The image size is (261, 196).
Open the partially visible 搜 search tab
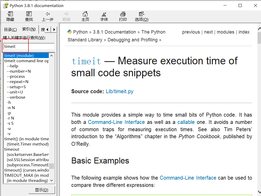(43, 29)
